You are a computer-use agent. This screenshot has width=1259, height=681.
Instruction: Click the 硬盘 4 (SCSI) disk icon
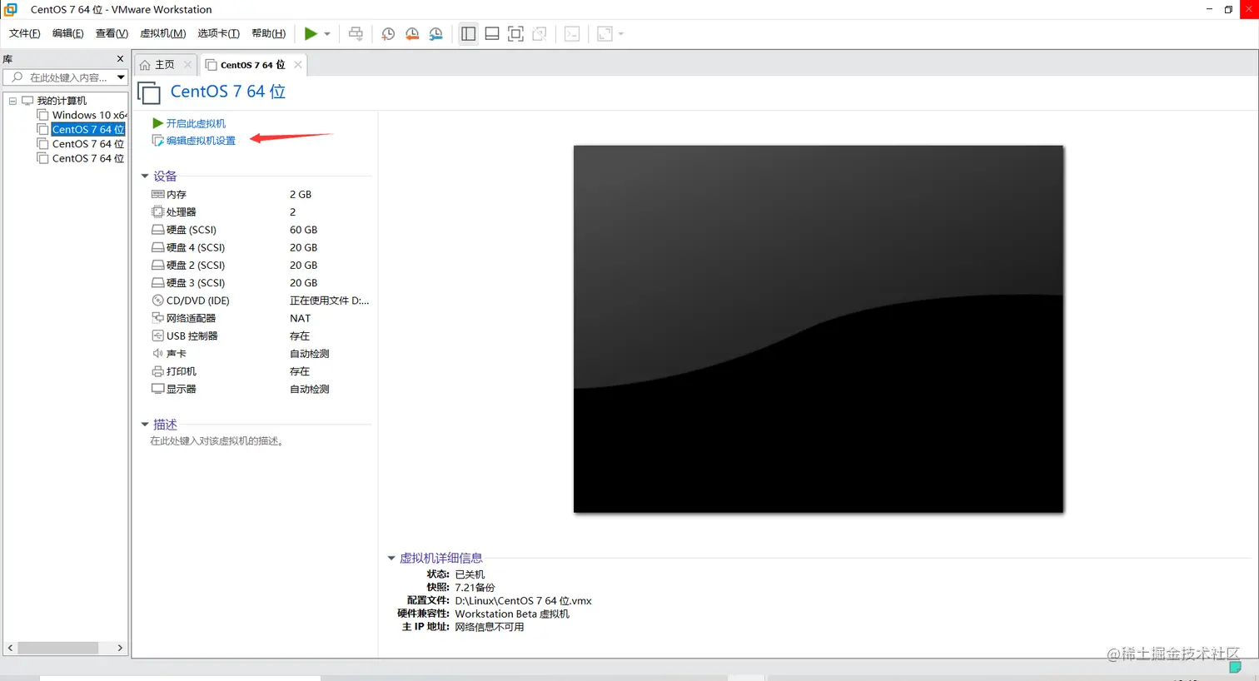157,247
